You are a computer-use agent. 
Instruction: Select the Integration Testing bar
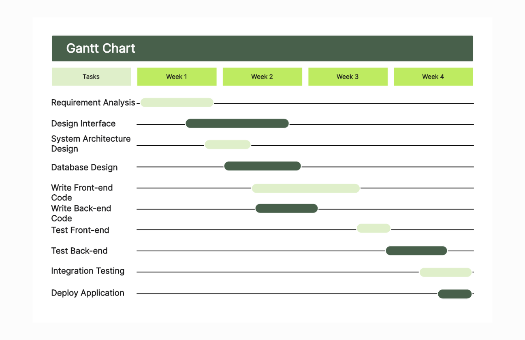coord(445,272)
